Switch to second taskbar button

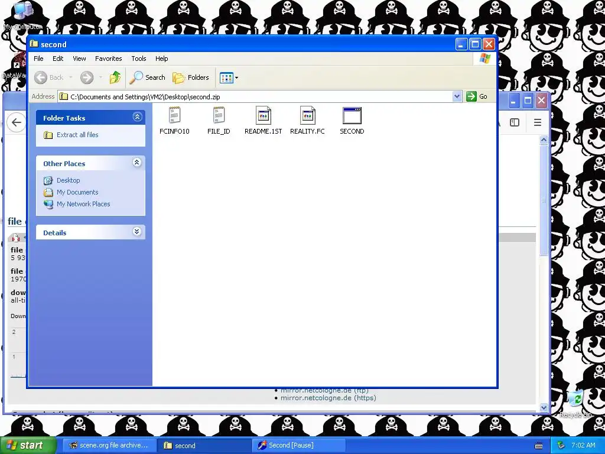204,446
